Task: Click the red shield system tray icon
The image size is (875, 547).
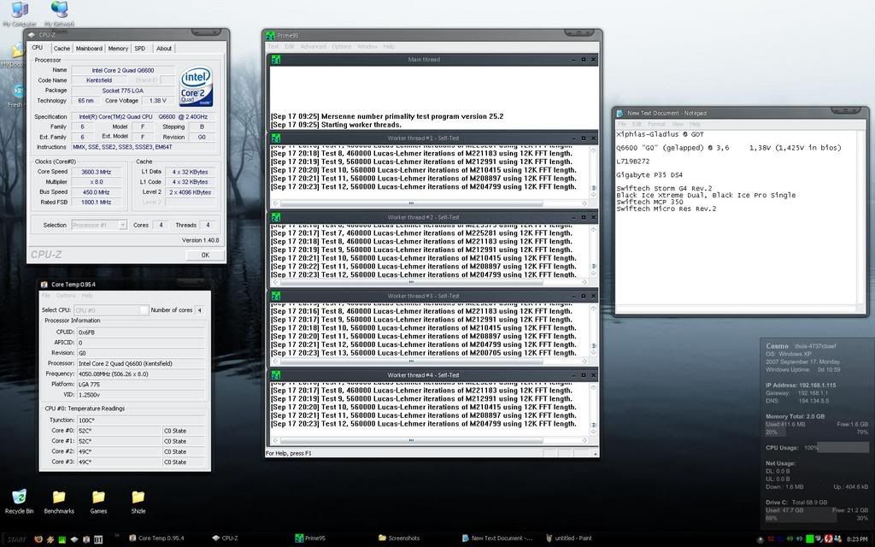Action: pyautogui.click(x=829, y=538)
